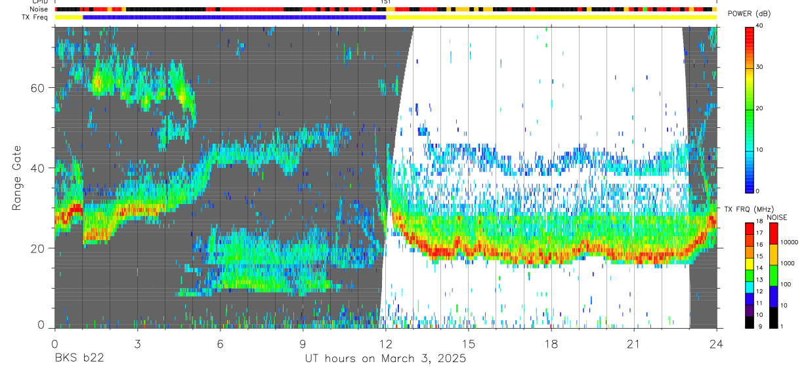Click the 3 tick on UT hours axis
This screenshot has width=806, height=372.
(x=137, y=344)
